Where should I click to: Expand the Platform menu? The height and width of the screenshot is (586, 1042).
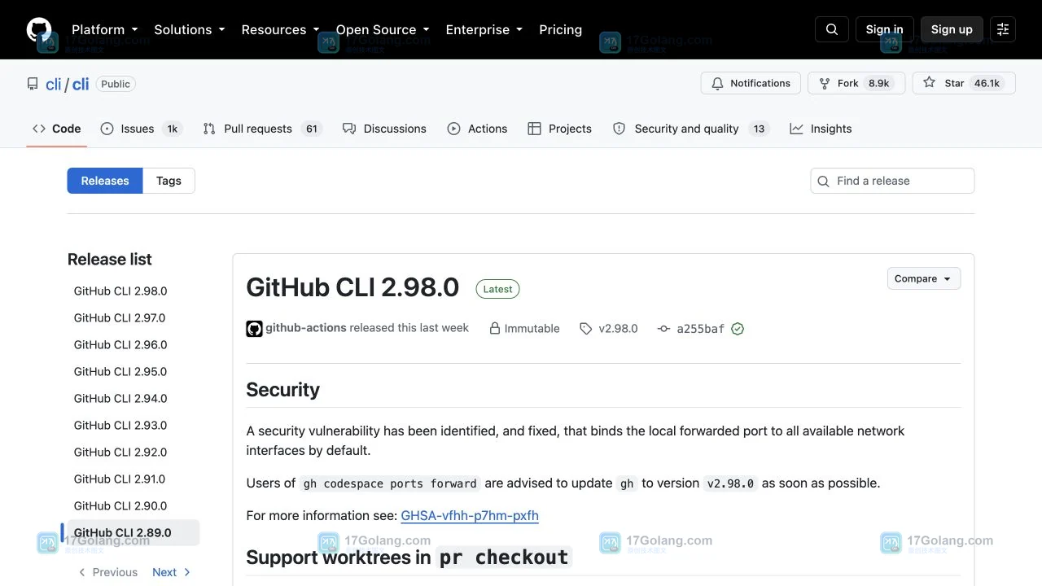click(x=105, y=29)
